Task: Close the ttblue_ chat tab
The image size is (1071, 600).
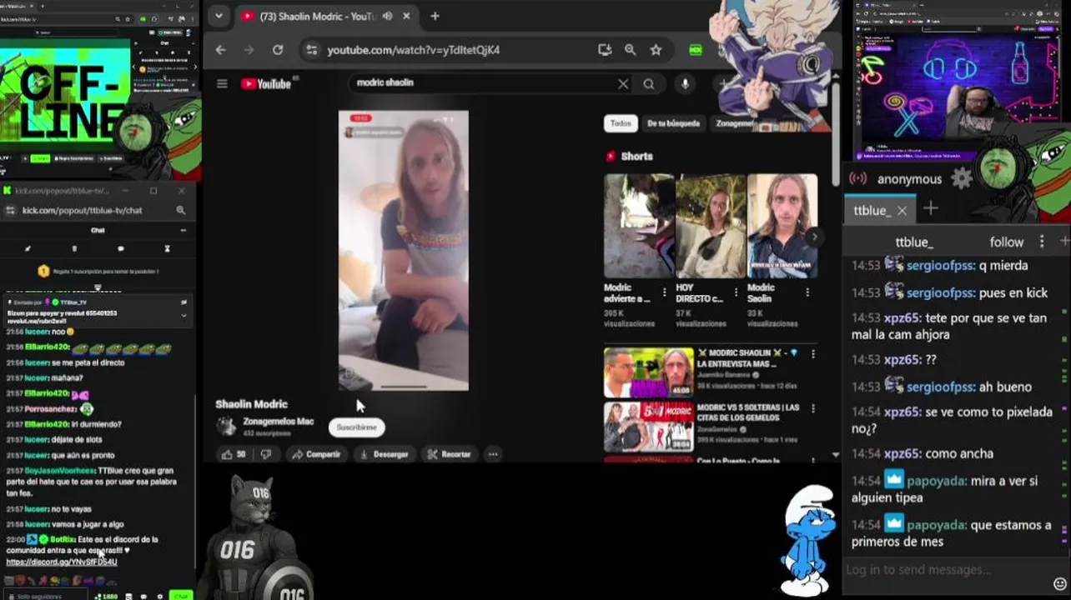Action: [x=902, y=211]
